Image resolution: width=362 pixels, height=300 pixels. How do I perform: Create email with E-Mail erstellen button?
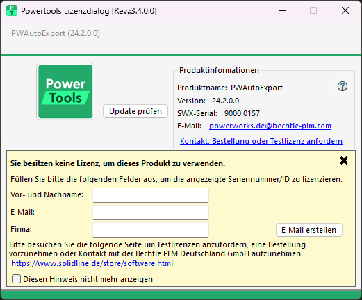[x=309, y=230]
